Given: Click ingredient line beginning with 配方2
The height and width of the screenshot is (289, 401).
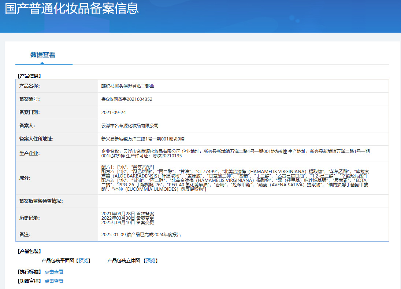Looking at the screenshot, I should coord(235,174).
